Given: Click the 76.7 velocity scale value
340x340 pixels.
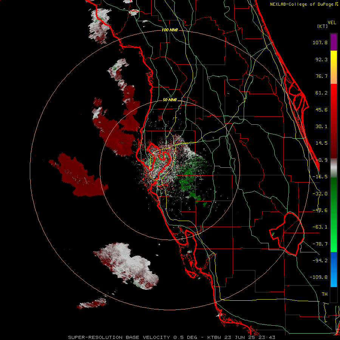Looking at the screenshot, I should (321, 76).
